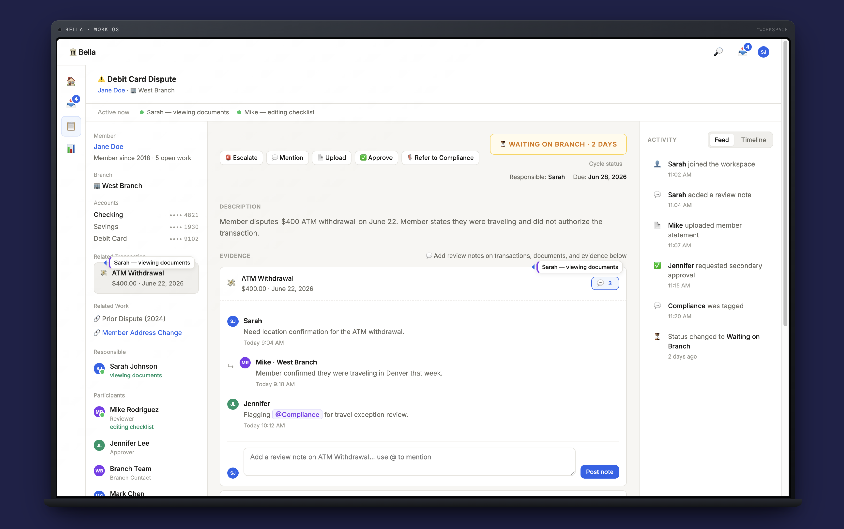Open header inbox with 4 badge
844x529 pixels.
coord(743,52)
